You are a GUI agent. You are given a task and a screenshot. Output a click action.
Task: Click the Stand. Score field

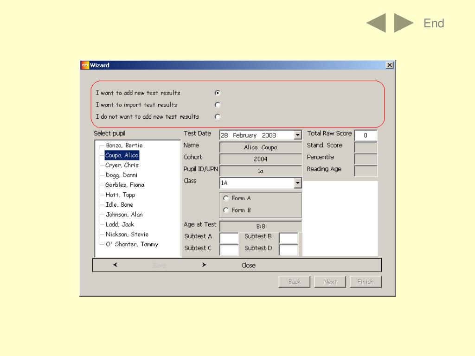click(x=366, y=147)
